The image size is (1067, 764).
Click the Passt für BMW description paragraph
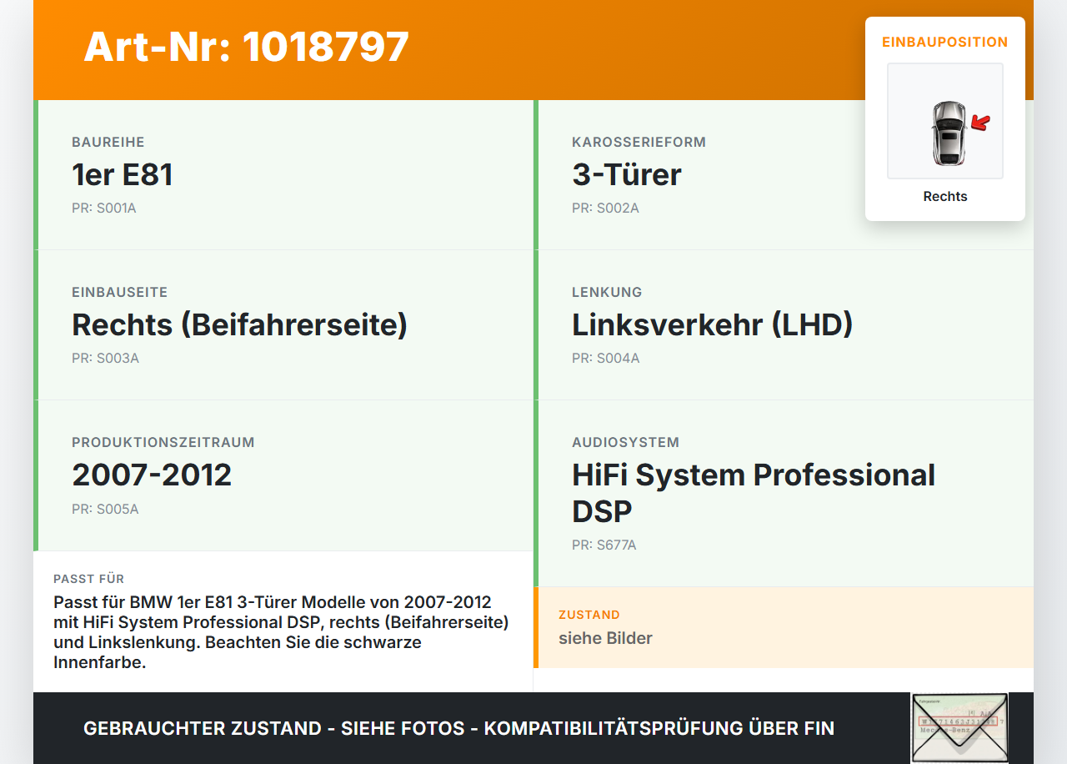(281, 632)
